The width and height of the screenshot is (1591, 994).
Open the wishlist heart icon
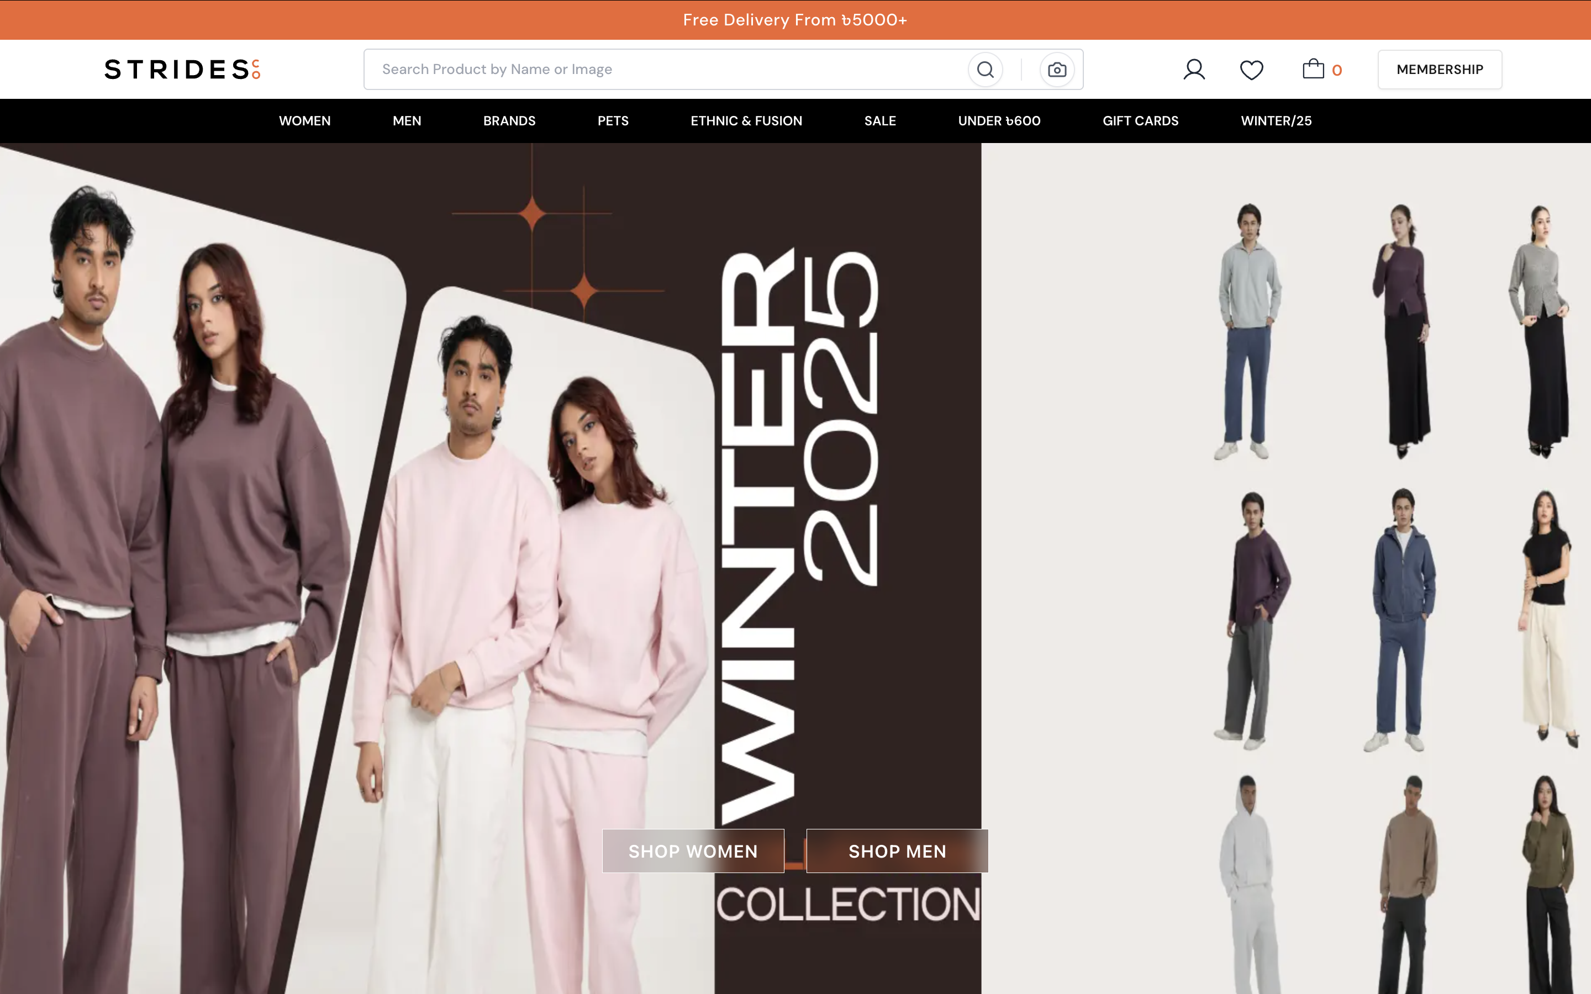pyautogui.click(x=1251, y=70)
